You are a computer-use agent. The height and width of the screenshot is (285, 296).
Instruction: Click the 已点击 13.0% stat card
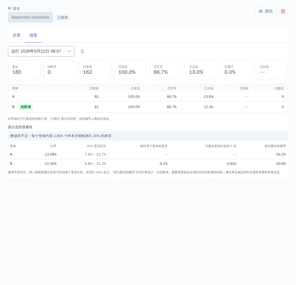[x=201, y=70]
